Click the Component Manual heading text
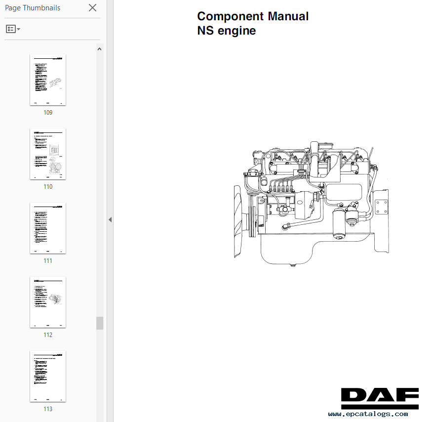This screenshot has width=433, height=422. pos(253,16)
